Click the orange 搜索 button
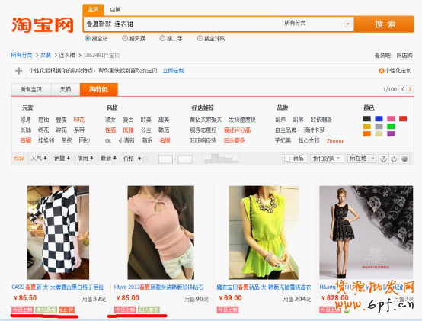Screen dimensions: 422x321 [385, 24]
